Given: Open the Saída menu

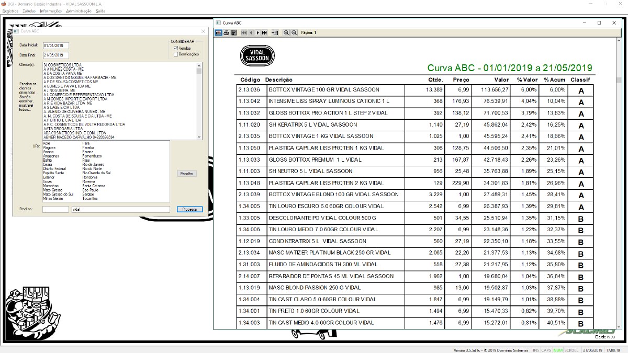Looking at the screenshot, I should [100, 10].
